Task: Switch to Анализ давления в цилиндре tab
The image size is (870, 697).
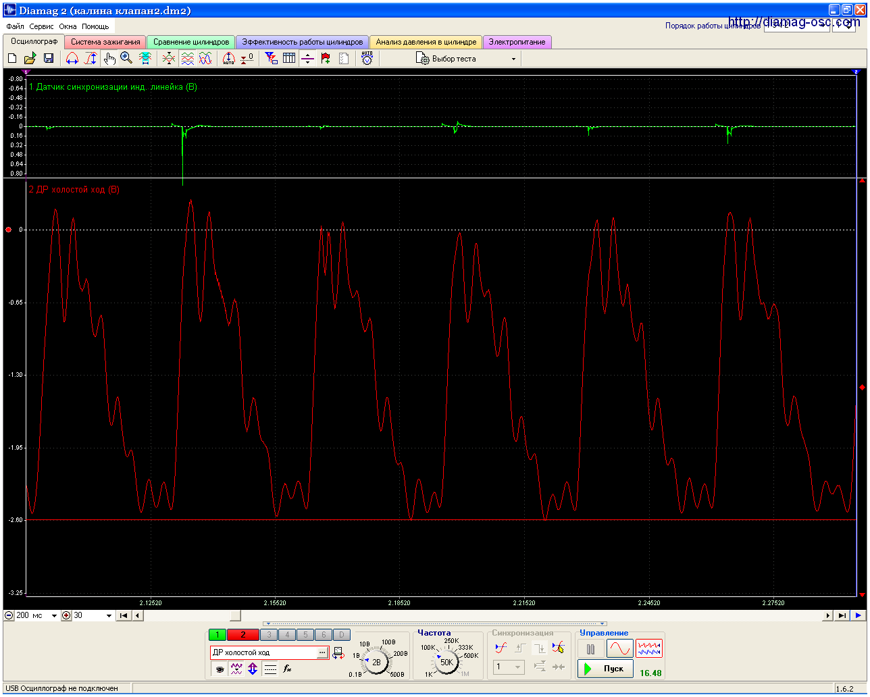Action: coord(426,42)
